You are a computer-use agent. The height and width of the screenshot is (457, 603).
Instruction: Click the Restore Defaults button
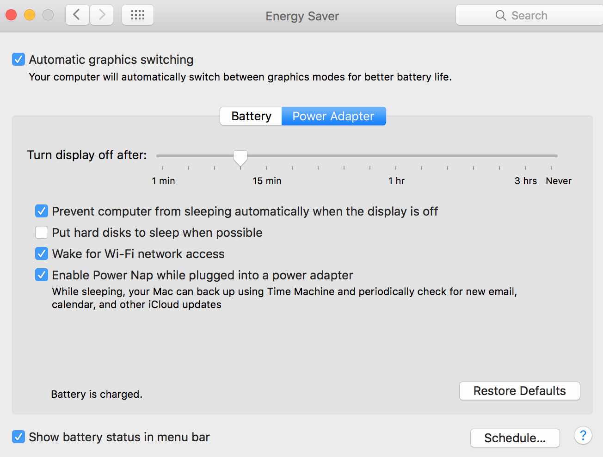pyautogui.click(x=519, y=391)
